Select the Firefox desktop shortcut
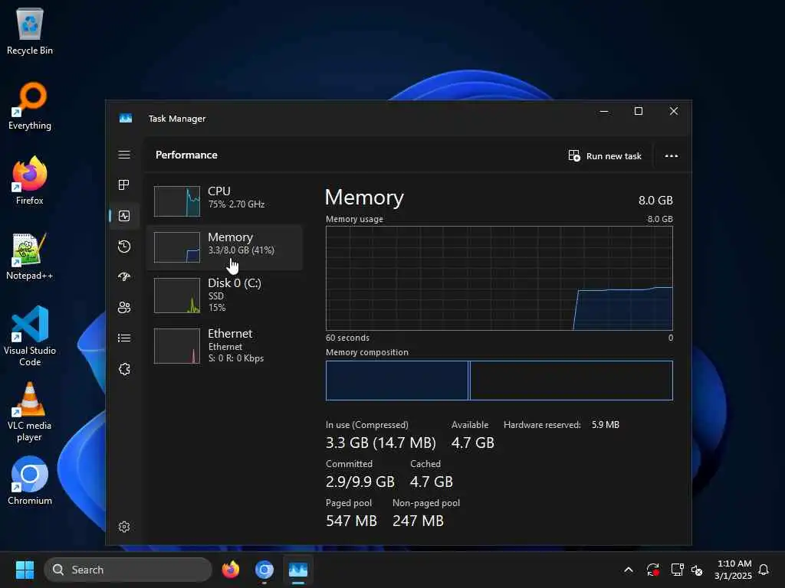The height and width of the screenshot is (588, 785). (x=30, y=181)
